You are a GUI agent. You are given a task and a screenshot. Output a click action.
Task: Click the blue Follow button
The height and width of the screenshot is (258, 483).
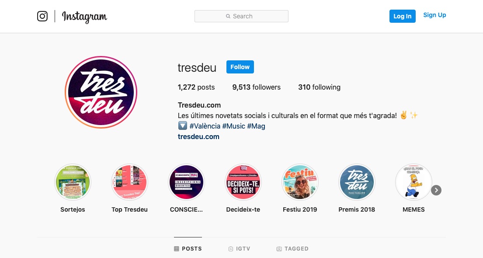click(x=240, y=67)
